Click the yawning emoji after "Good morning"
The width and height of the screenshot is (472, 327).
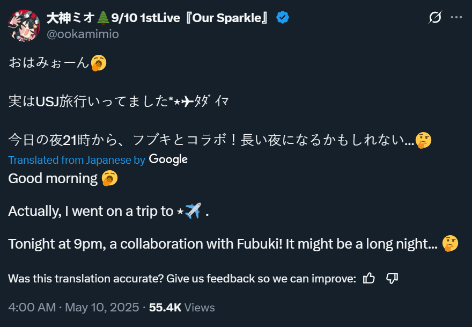[109, 178]
